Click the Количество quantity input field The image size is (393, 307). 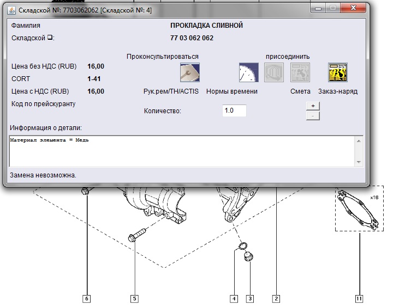pyautogui.click(x=234, y=110)
